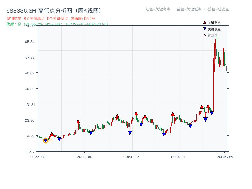Click the 2024-02 x-axis date label
The height and width of the screenshot is (189, 252).
[131, 157]
